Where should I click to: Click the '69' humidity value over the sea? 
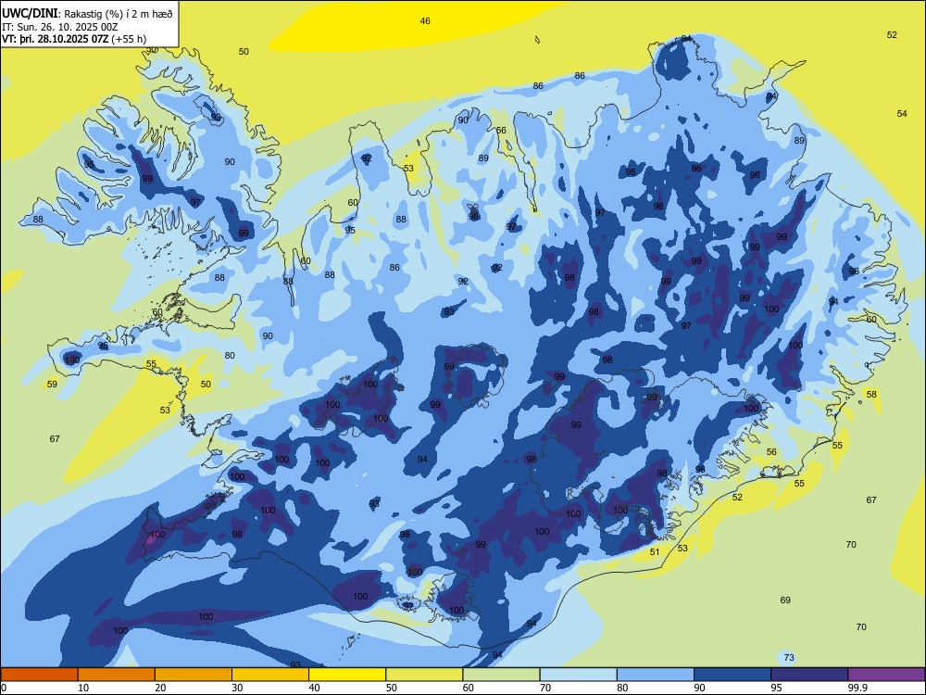tap(785, 600)
